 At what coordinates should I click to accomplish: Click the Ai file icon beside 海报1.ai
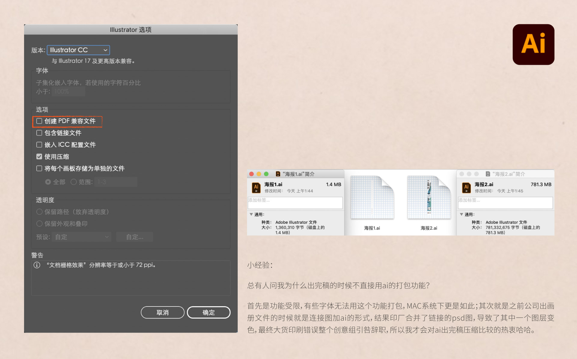tap(256, 187)
